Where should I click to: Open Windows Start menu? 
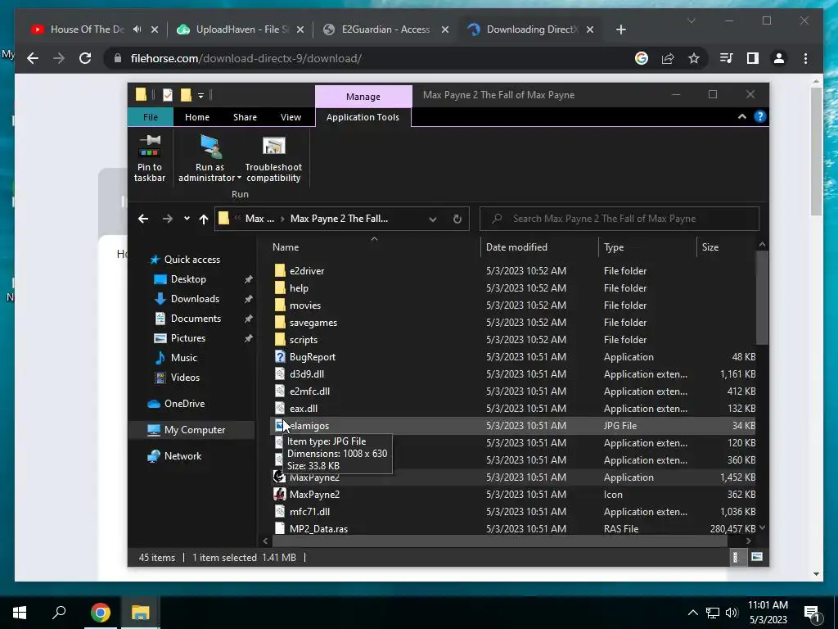pyautogui.click(x=20, y=613)
